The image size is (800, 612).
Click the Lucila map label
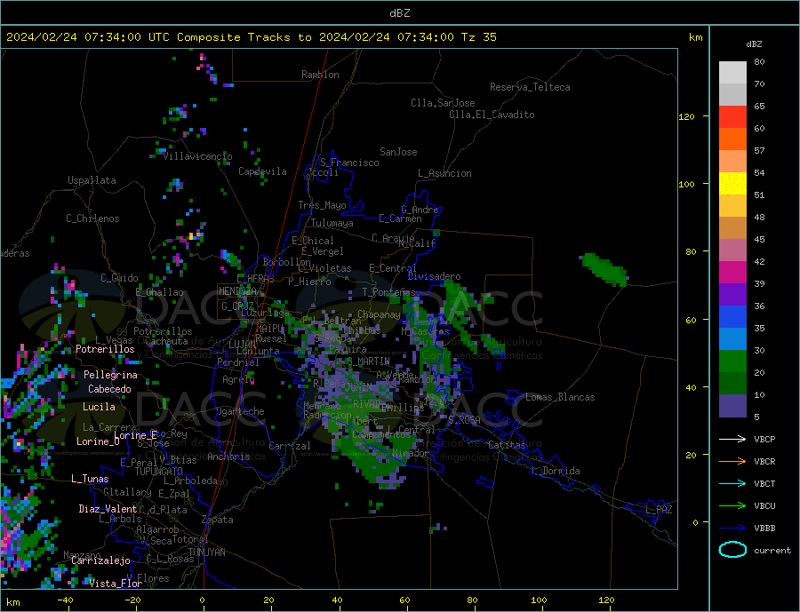pyautogui.click(x=99, y=407)
